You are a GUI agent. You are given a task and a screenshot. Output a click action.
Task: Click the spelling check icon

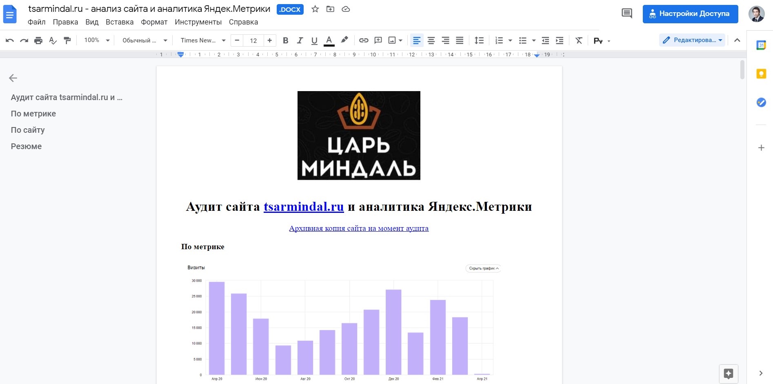(53, 40)
